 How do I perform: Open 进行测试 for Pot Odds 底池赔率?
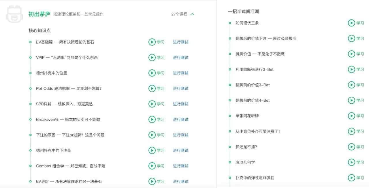180,89
